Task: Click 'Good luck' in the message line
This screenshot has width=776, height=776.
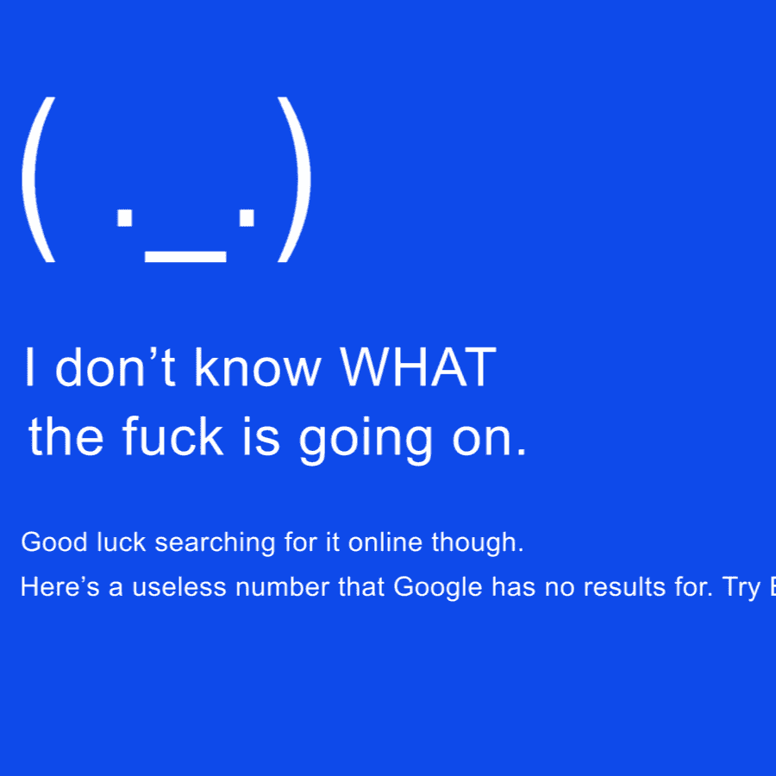Action: pyautogui.click(x=84, y=542)
